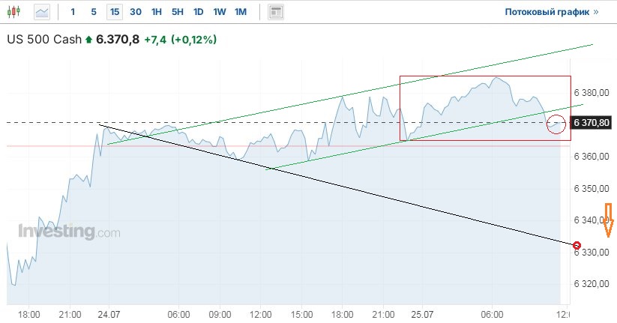Screen dimensions: 617x323
Task: Select the 1 minute timeframe
Action: (x=73, y=12)
